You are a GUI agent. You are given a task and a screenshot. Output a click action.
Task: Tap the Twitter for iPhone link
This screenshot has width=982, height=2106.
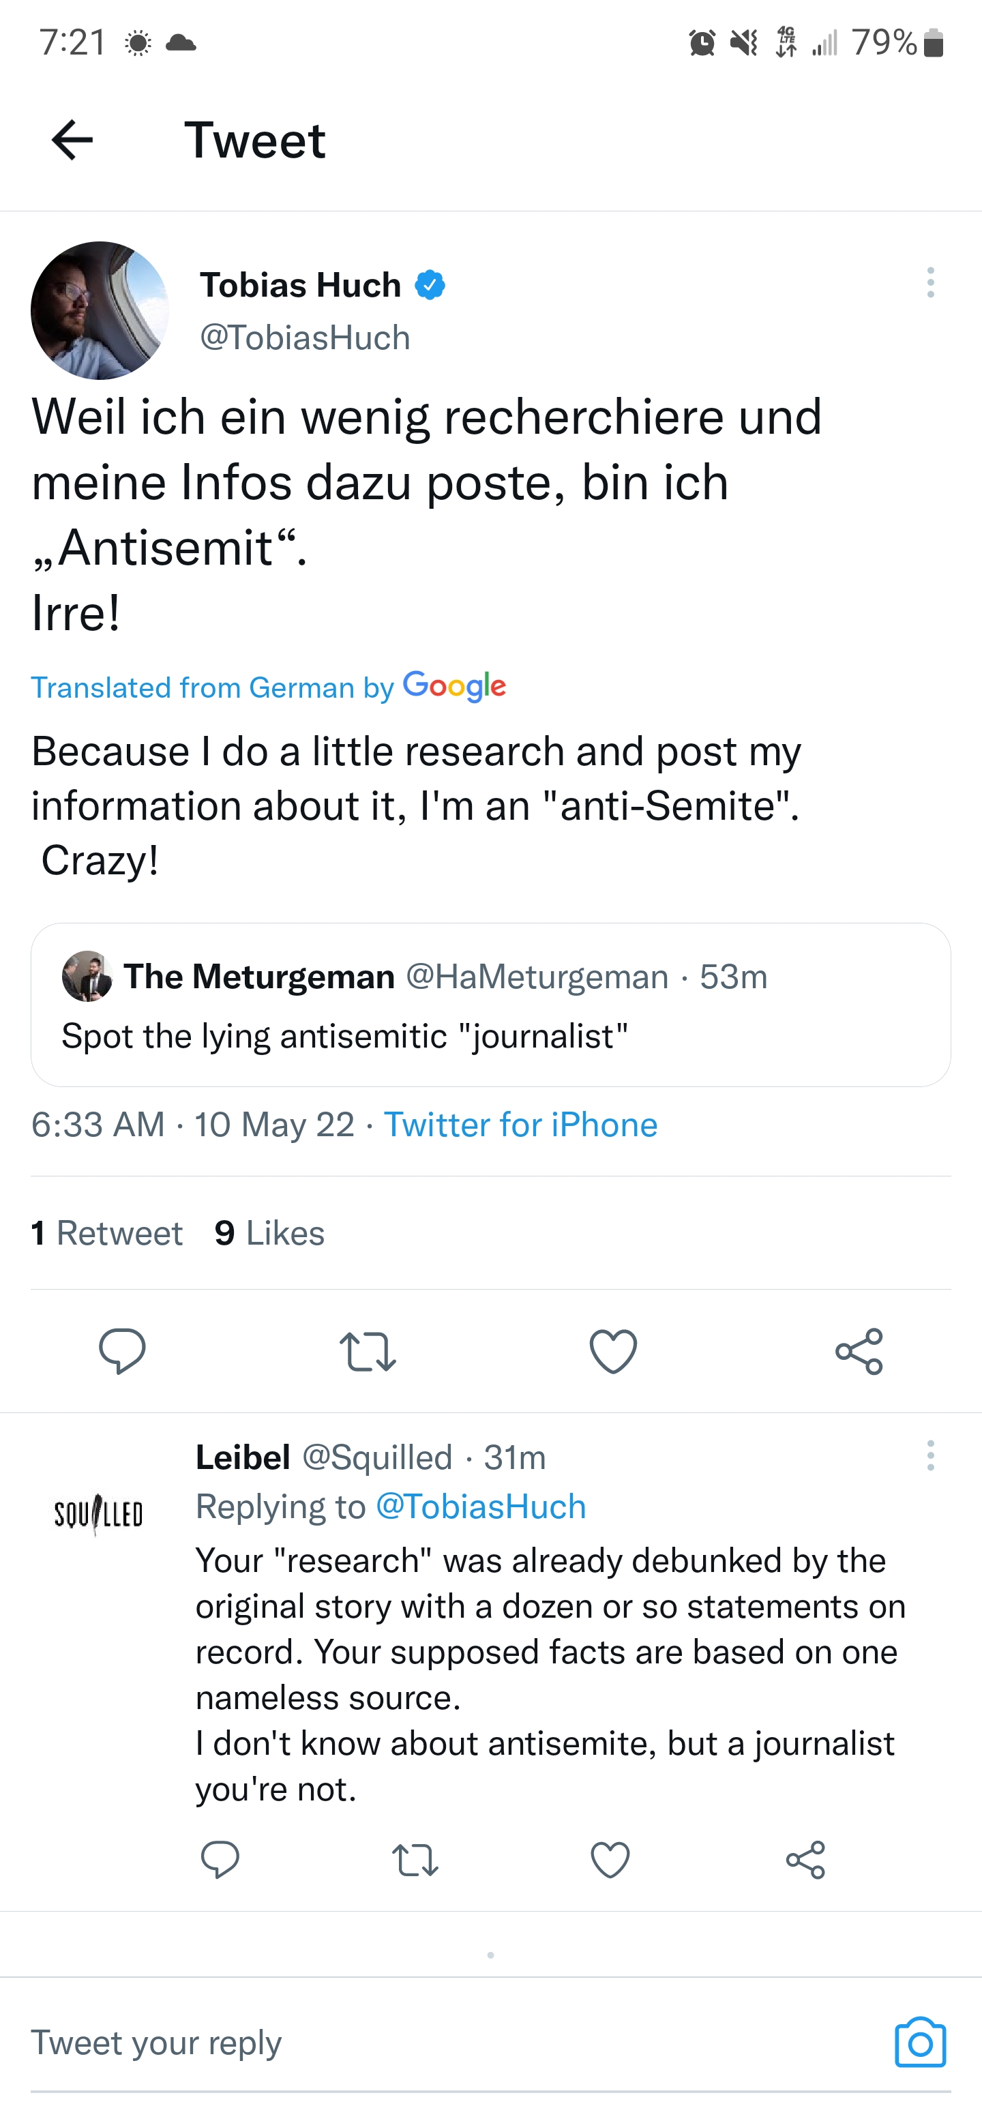tap(520, 1125)
